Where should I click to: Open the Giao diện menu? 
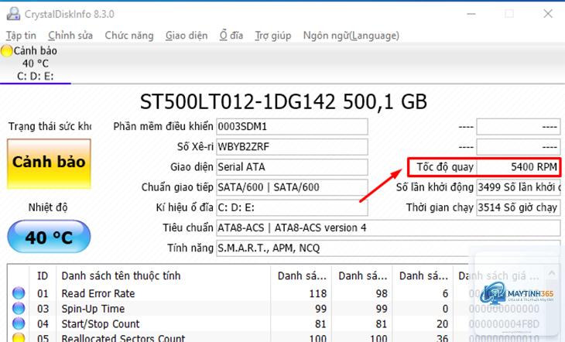(x=187, y=36)
